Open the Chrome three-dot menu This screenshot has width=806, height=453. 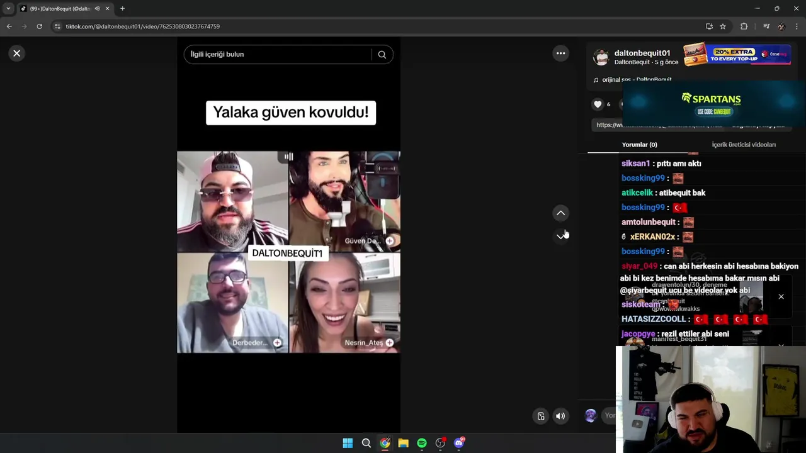(x=797, y=26)
